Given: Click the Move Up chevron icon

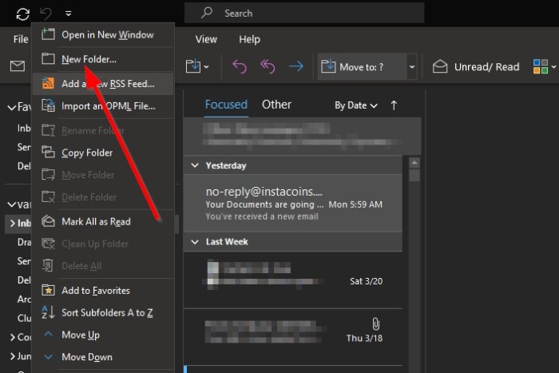Looking at the screenshot, I should 48,334.
